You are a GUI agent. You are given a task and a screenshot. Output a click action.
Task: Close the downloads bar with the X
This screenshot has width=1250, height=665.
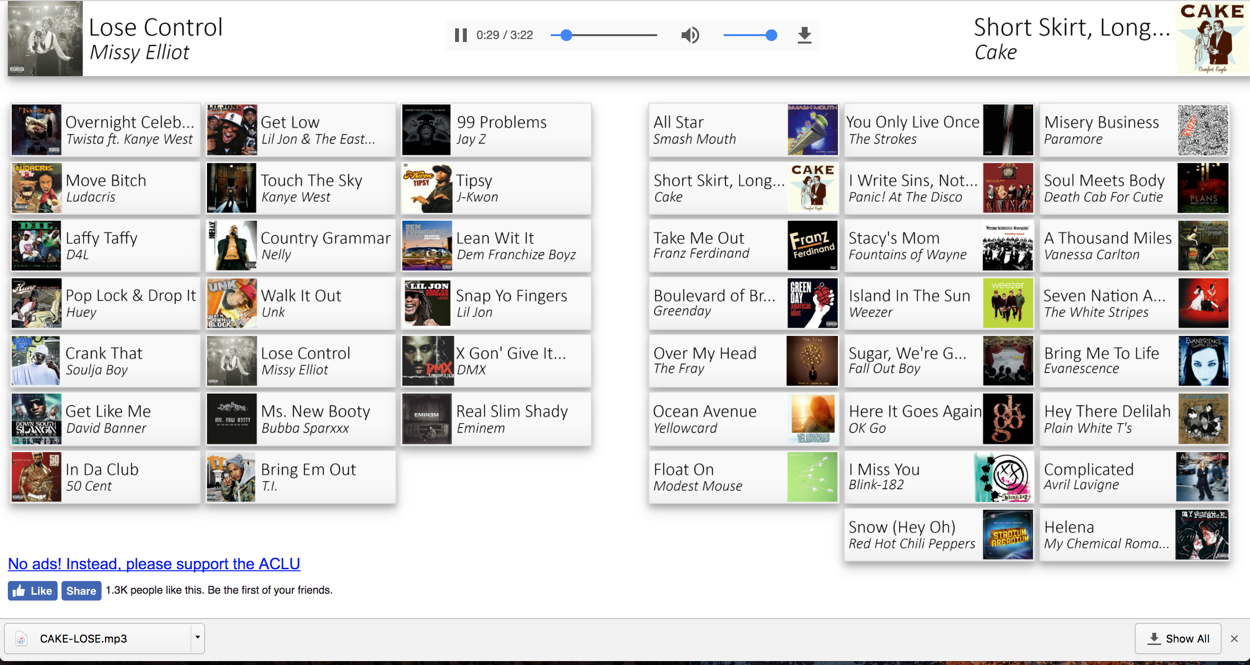1234,639
